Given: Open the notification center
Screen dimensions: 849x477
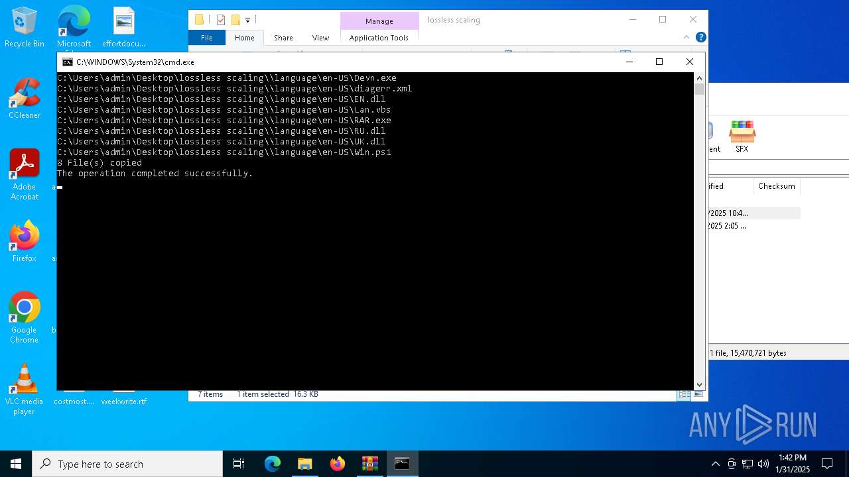Looking at the screenshot, I should pyautogui.click(x=827, y=464).
